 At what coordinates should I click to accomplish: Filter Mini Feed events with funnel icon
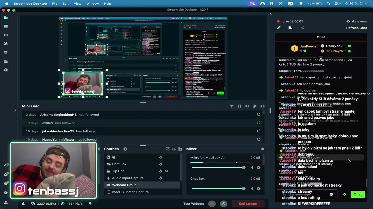point(232,106)
